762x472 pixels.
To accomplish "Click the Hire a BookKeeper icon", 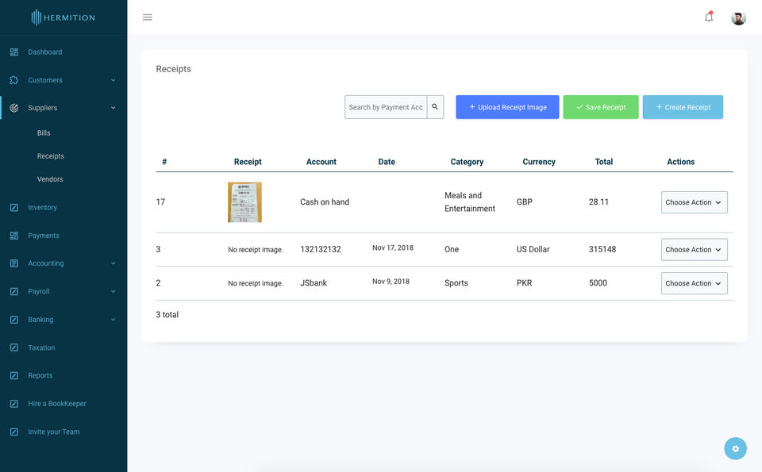I will click(14, 404).
